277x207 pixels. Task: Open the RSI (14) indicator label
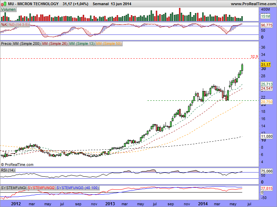click(8, 170)
